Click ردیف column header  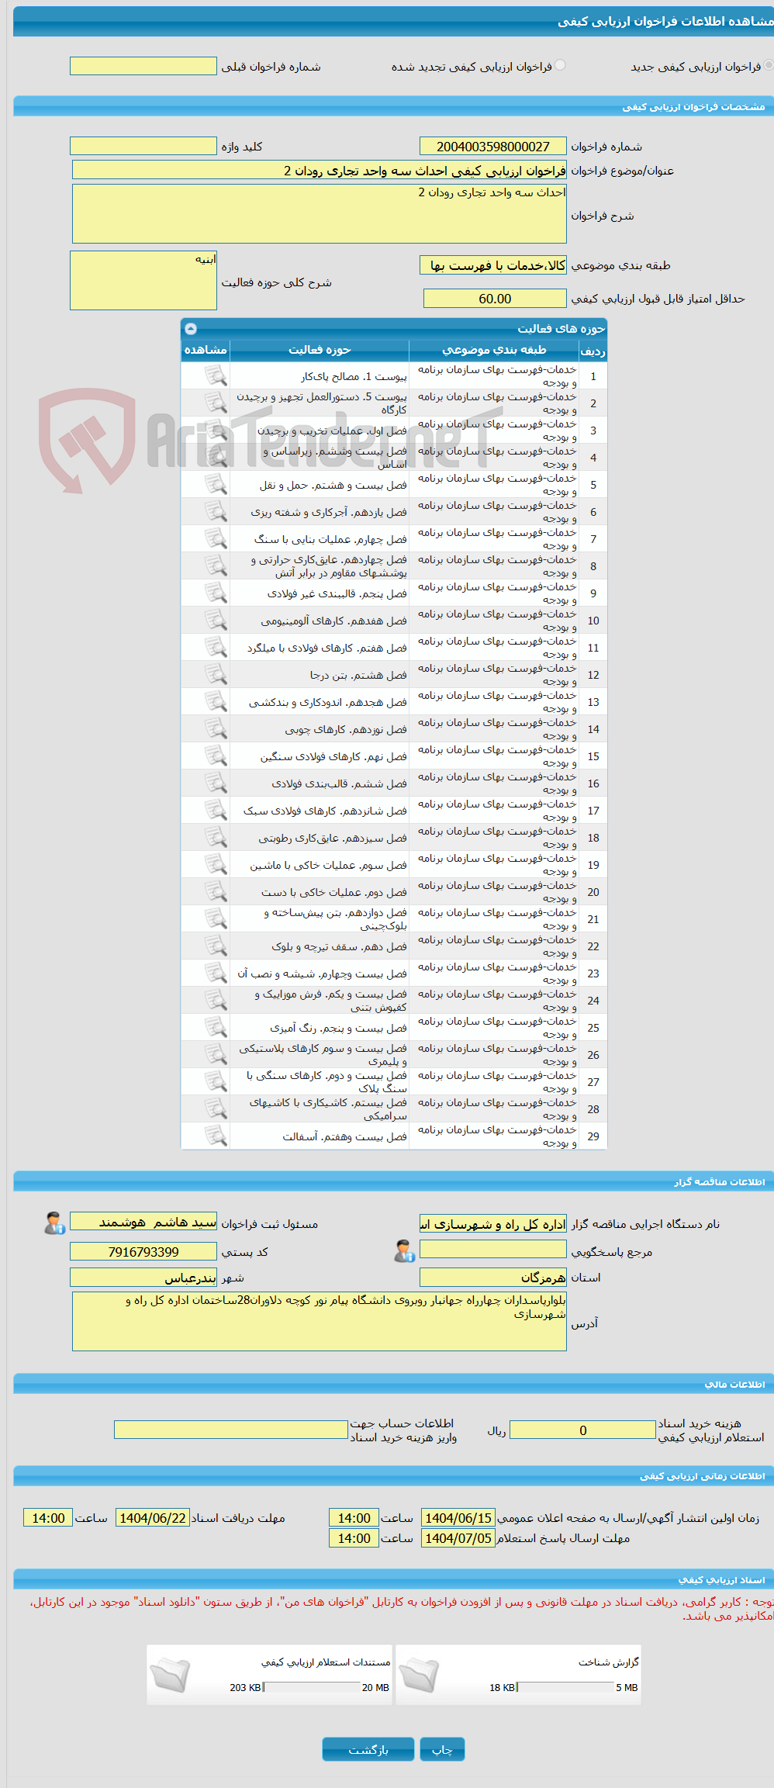coord(593,351)
